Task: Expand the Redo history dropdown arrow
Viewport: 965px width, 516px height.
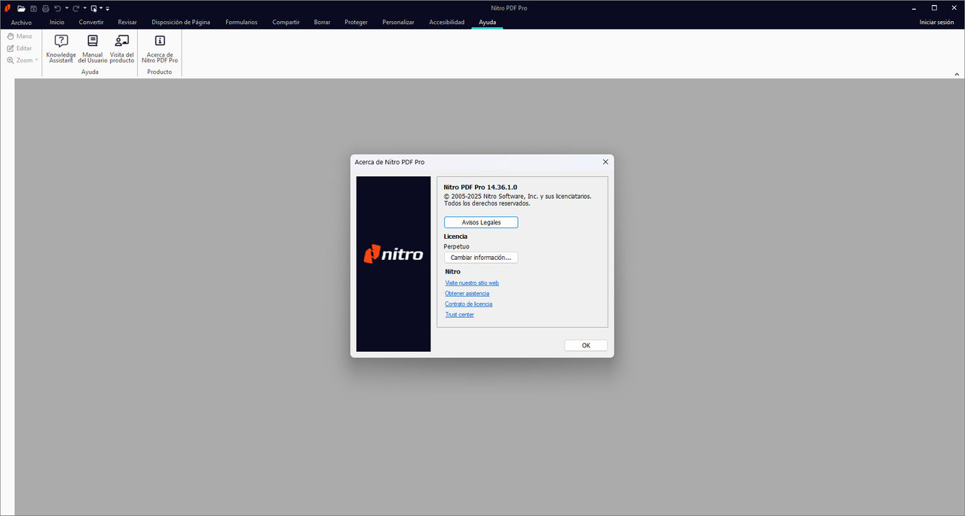Action: pos(84,8)
